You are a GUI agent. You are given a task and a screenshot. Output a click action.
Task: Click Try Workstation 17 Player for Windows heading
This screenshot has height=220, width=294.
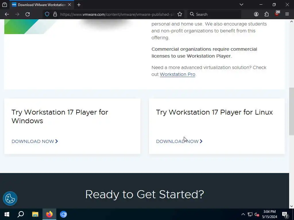pos(60,116)
